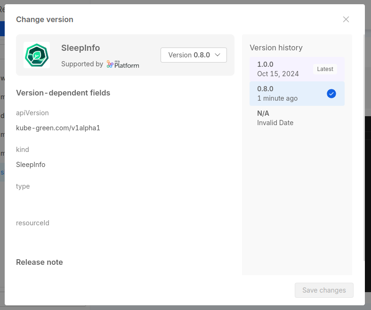Screen dimensions: 371x310
Task: Click the kube-green.com/v1alpha1 apiVersion value
Action: [58, 128]
